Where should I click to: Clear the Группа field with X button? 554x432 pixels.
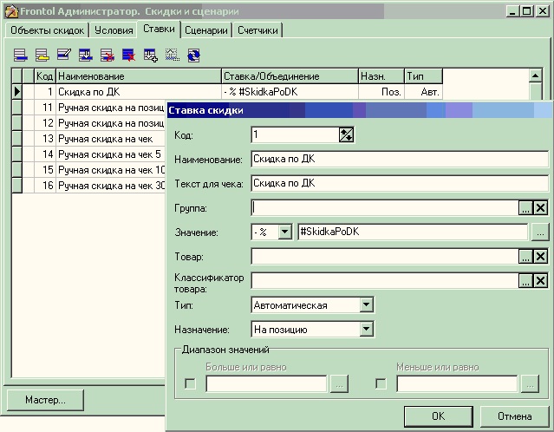click(541, 208)
